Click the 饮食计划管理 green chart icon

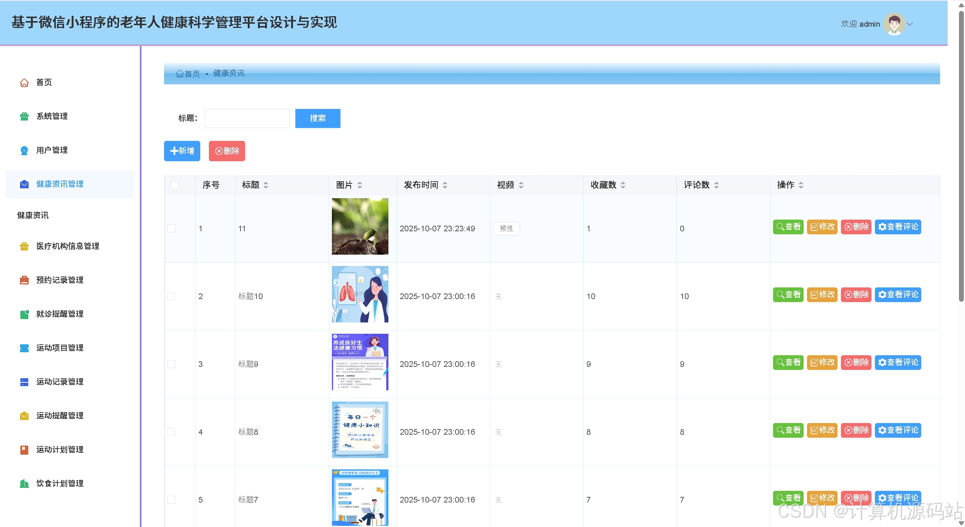tap(24, 484)
